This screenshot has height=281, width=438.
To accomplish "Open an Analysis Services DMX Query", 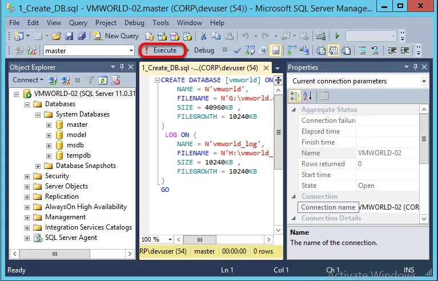I will 175,36.
